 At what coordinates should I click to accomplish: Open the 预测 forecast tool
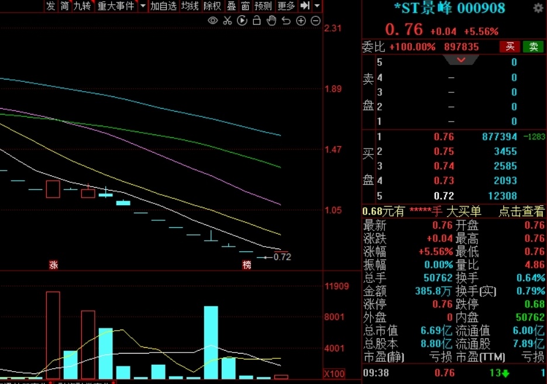tap(263, 6)
